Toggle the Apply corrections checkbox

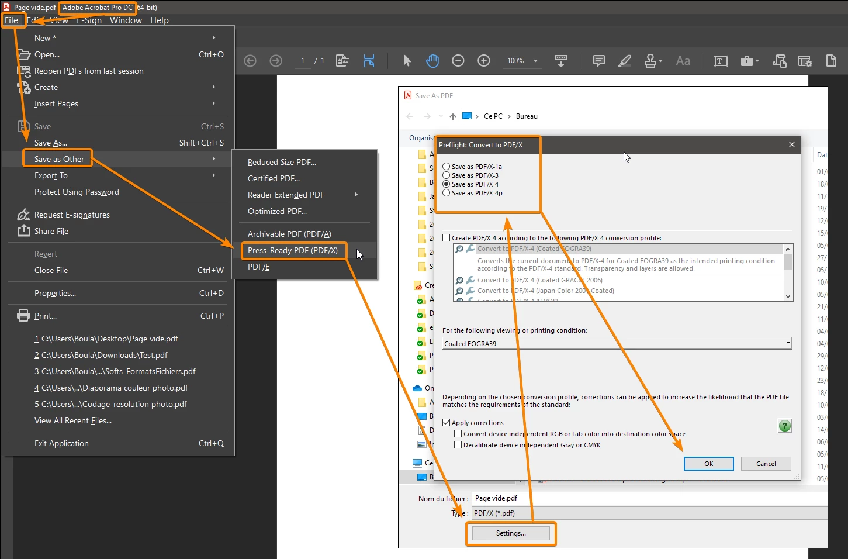pos(447,423)
